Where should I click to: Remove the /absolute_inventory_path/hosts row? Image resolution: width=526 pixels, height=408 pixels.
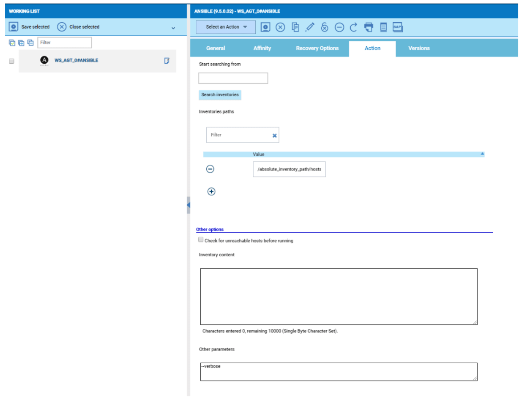[x=210, y=169]
